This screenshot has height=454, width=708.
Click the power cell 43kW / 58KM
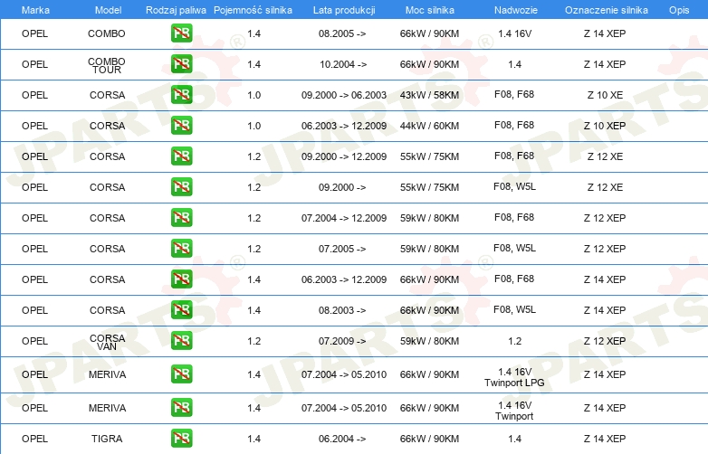[429, 95]
